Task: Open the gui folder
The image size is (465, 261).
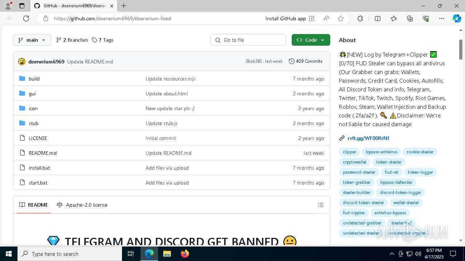Action: point(32,94)
